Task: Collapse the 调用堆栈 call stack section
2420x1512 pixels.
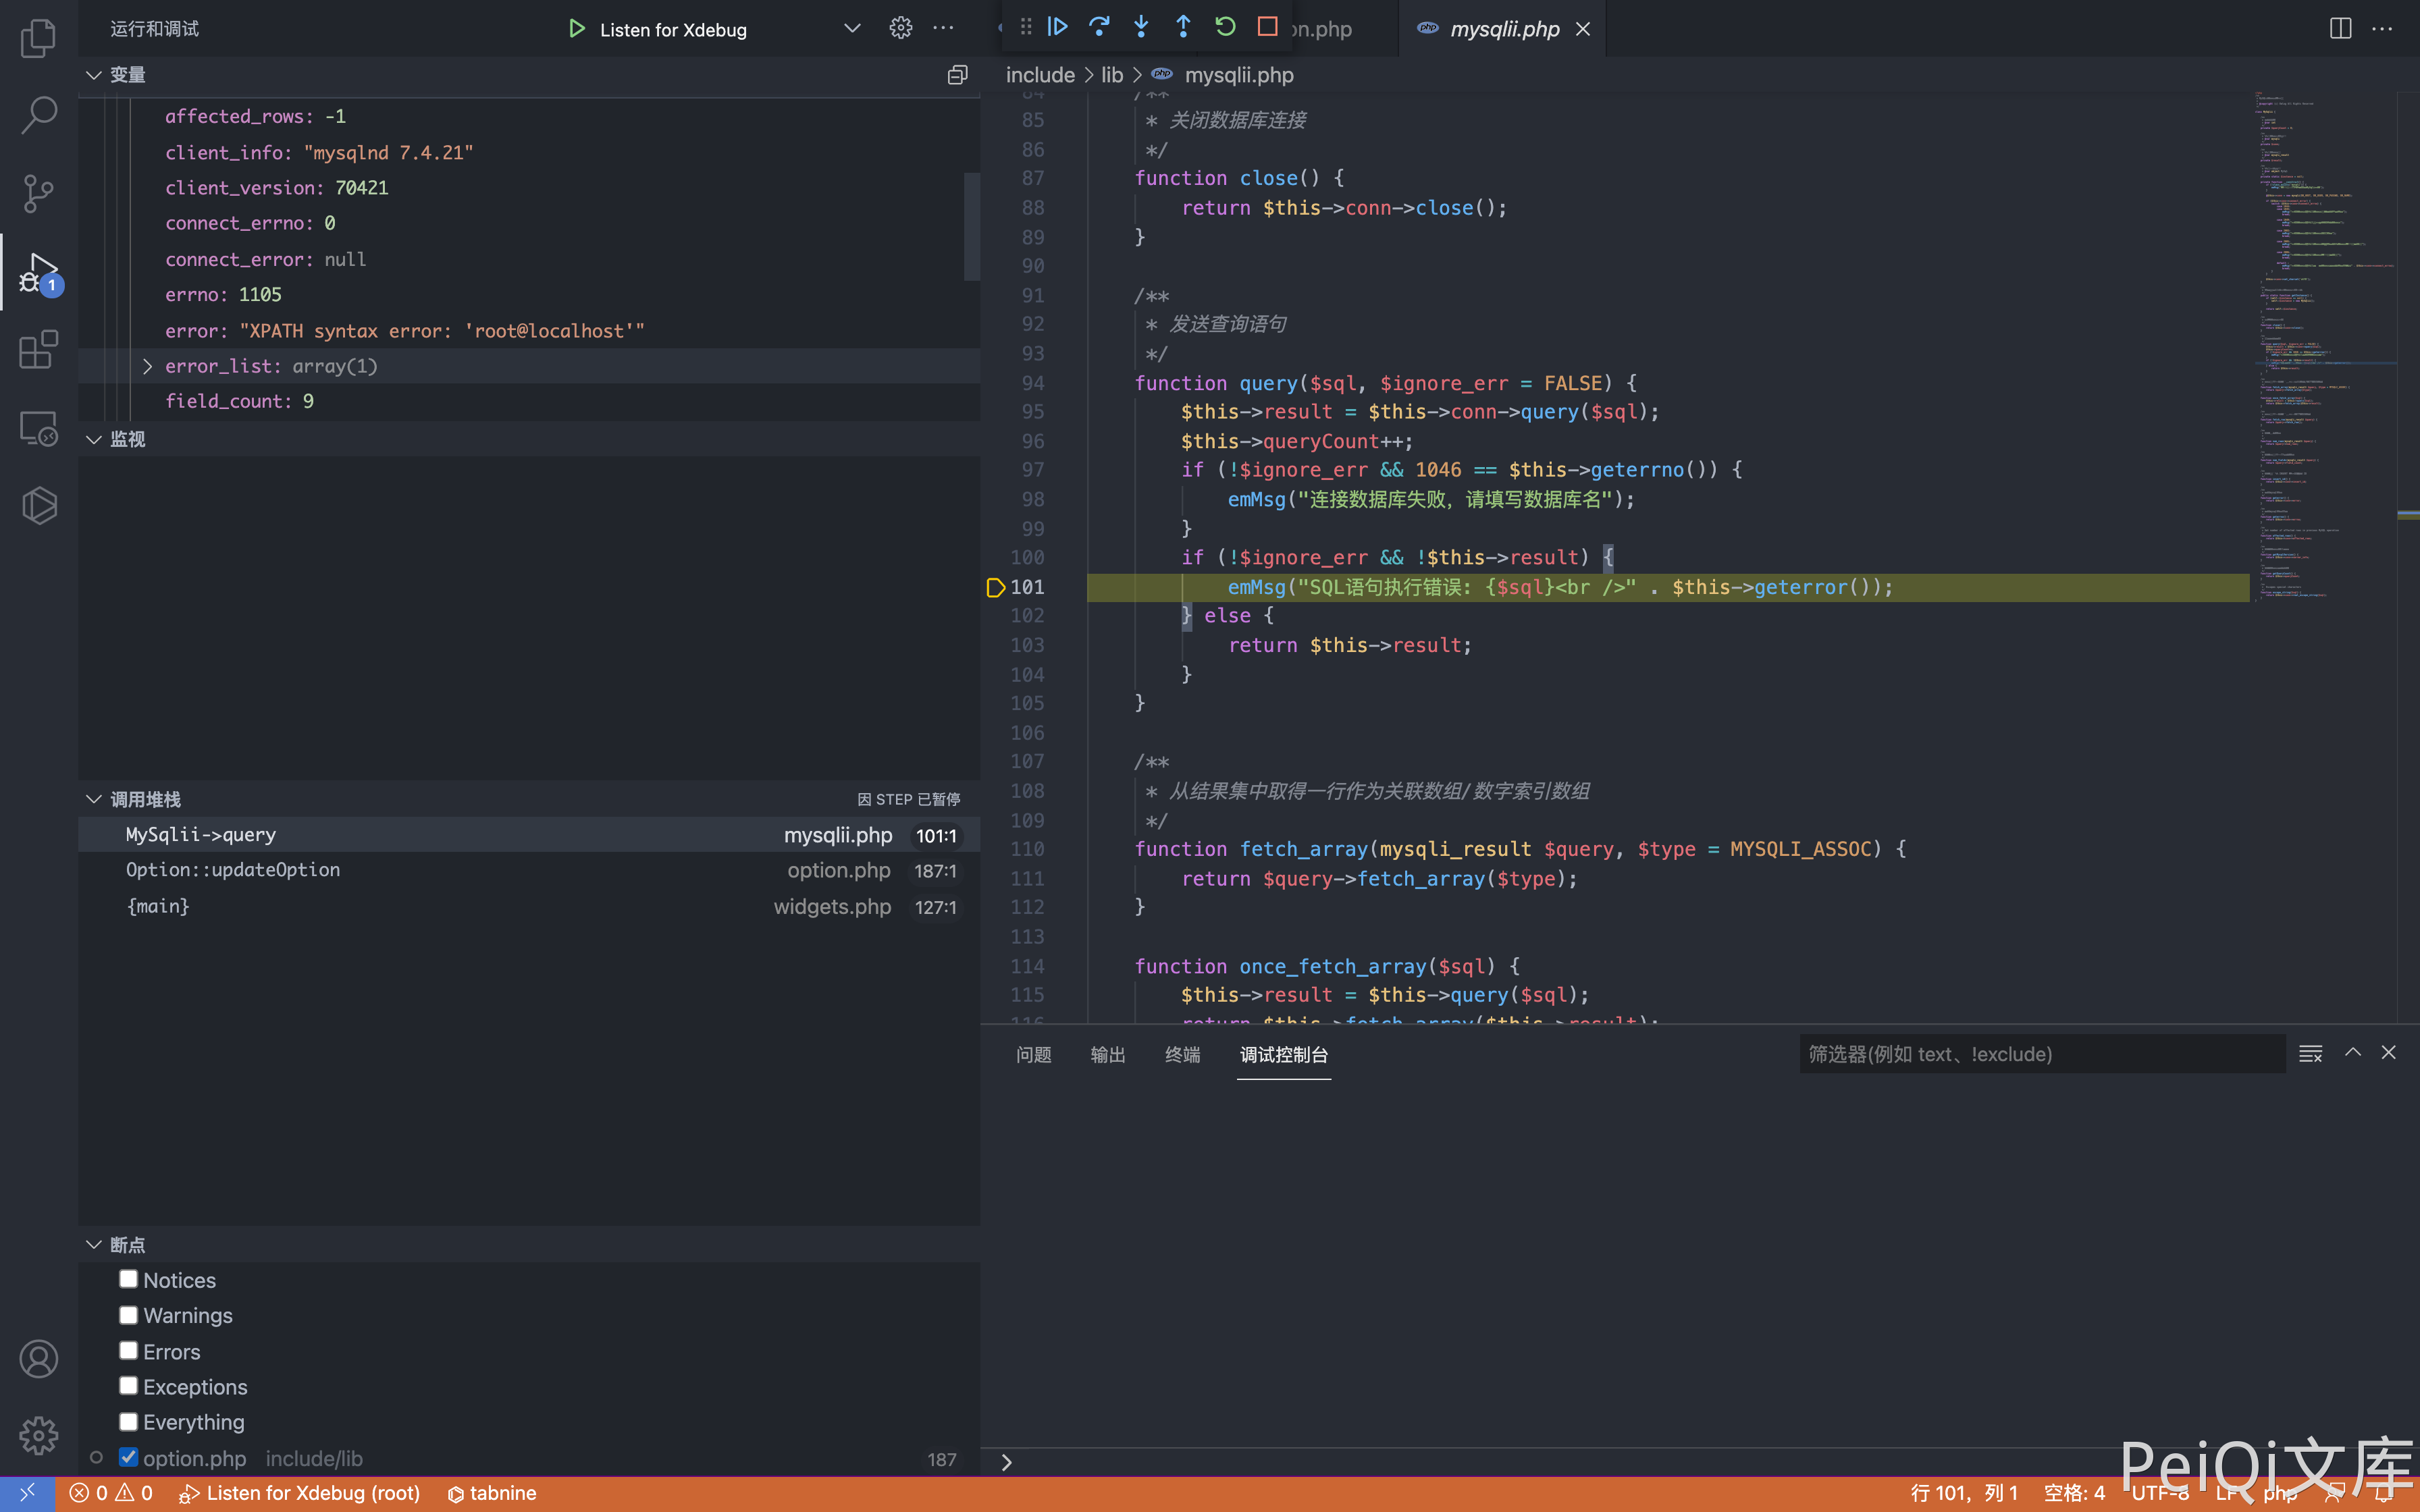Action: pyautogui.click(x=94, y=799)
